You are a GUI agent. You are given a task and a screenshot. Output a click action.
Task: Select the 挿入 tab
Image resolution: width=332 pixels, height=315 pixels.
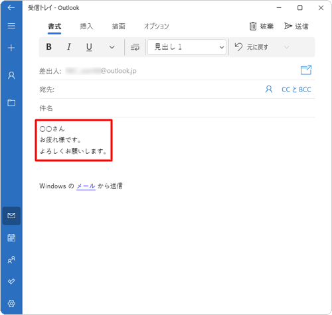(86, 27)
